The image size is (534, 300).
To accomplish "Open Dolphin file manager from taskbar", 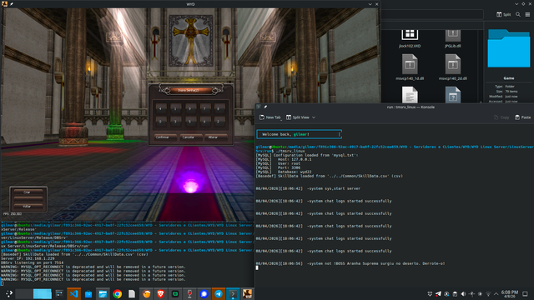I will (x=103, y=294).
